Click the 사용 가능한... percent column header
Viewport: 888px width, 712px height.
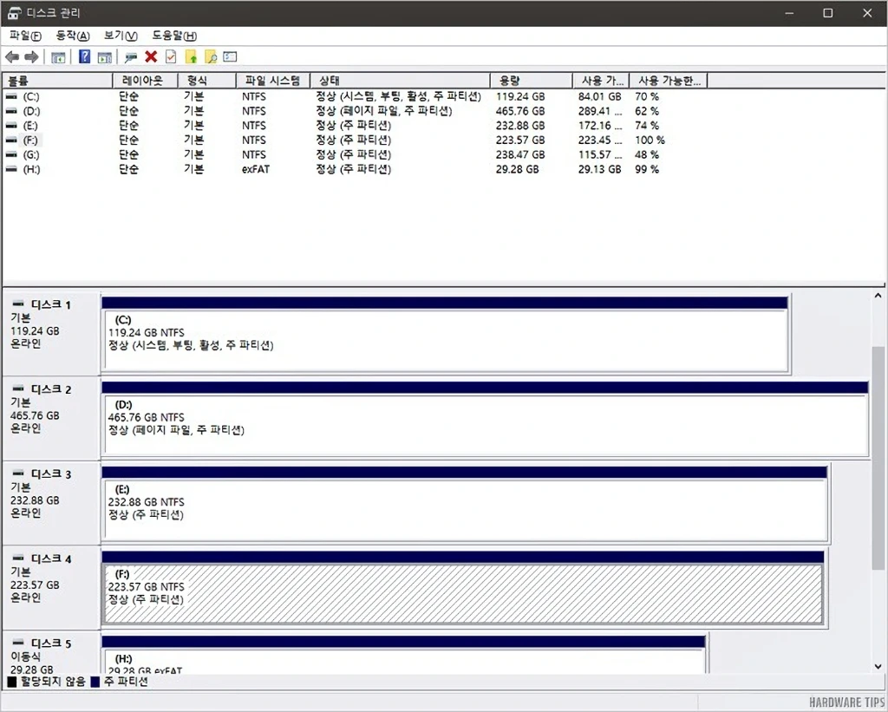[669, 81]
